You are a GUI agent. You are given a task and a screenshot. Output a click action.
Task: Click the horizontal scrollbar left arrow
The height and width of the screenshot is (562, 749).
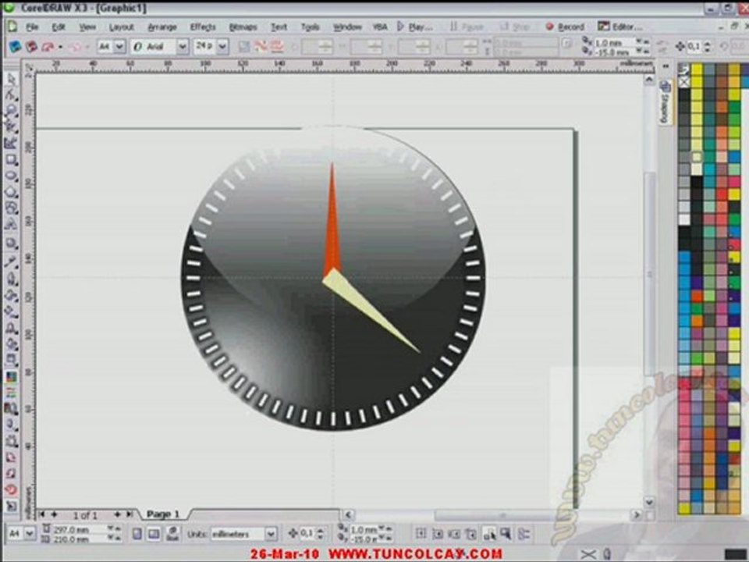[x=348, y=514]
